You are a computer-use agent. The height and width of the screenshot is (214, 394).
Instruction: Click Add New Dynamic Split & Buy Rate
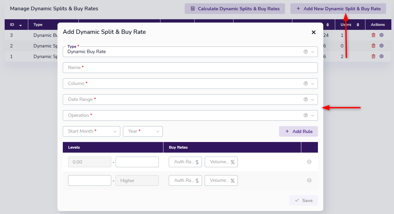coord(338,9)
